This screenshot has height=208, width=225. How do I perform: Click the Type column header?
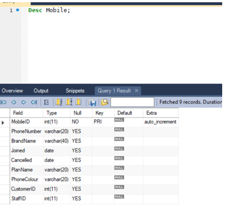tap(57, 113)
